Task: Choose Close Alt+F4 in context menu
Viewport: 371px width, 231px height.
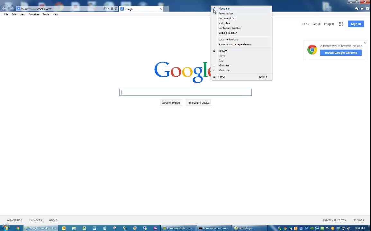Action: (x=241, y=77)
